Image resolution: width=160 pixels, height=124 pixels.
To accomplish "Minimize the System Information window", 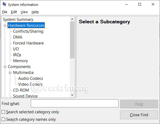I will tap(126, 4).
